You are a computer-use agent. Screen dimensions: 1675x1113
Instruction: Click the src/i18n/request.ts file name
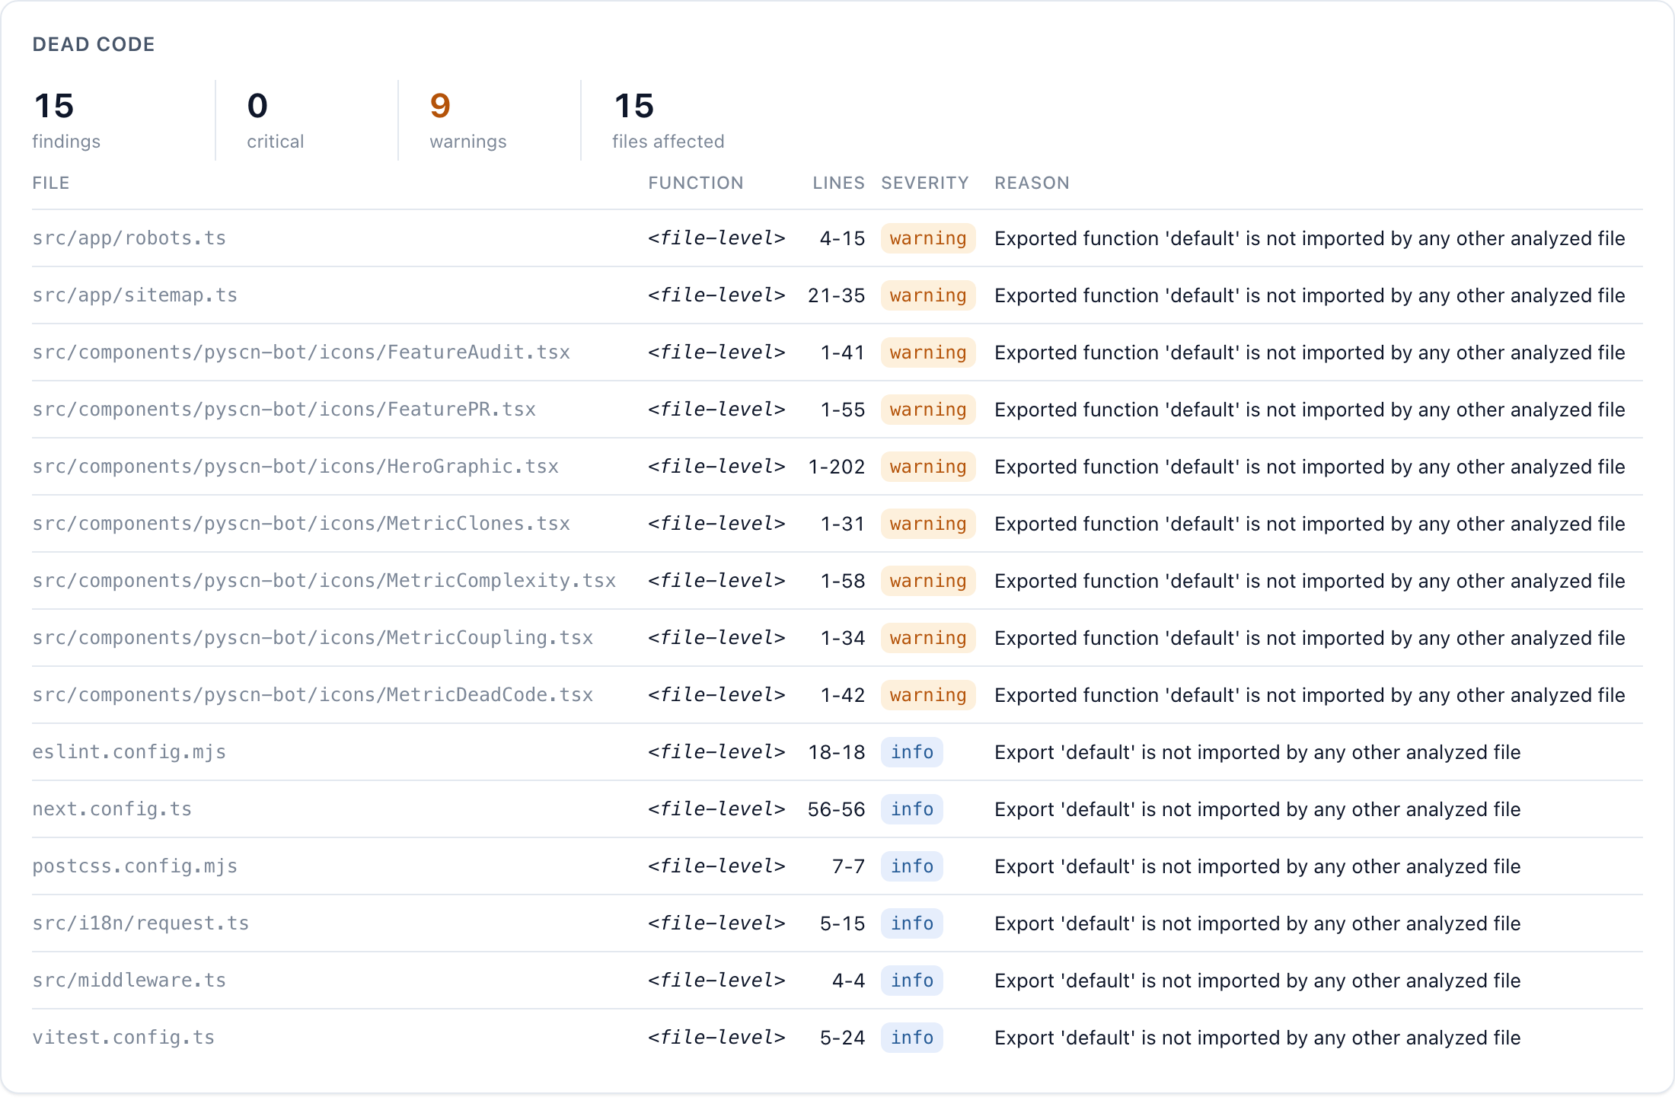click(x=140, y=923)
